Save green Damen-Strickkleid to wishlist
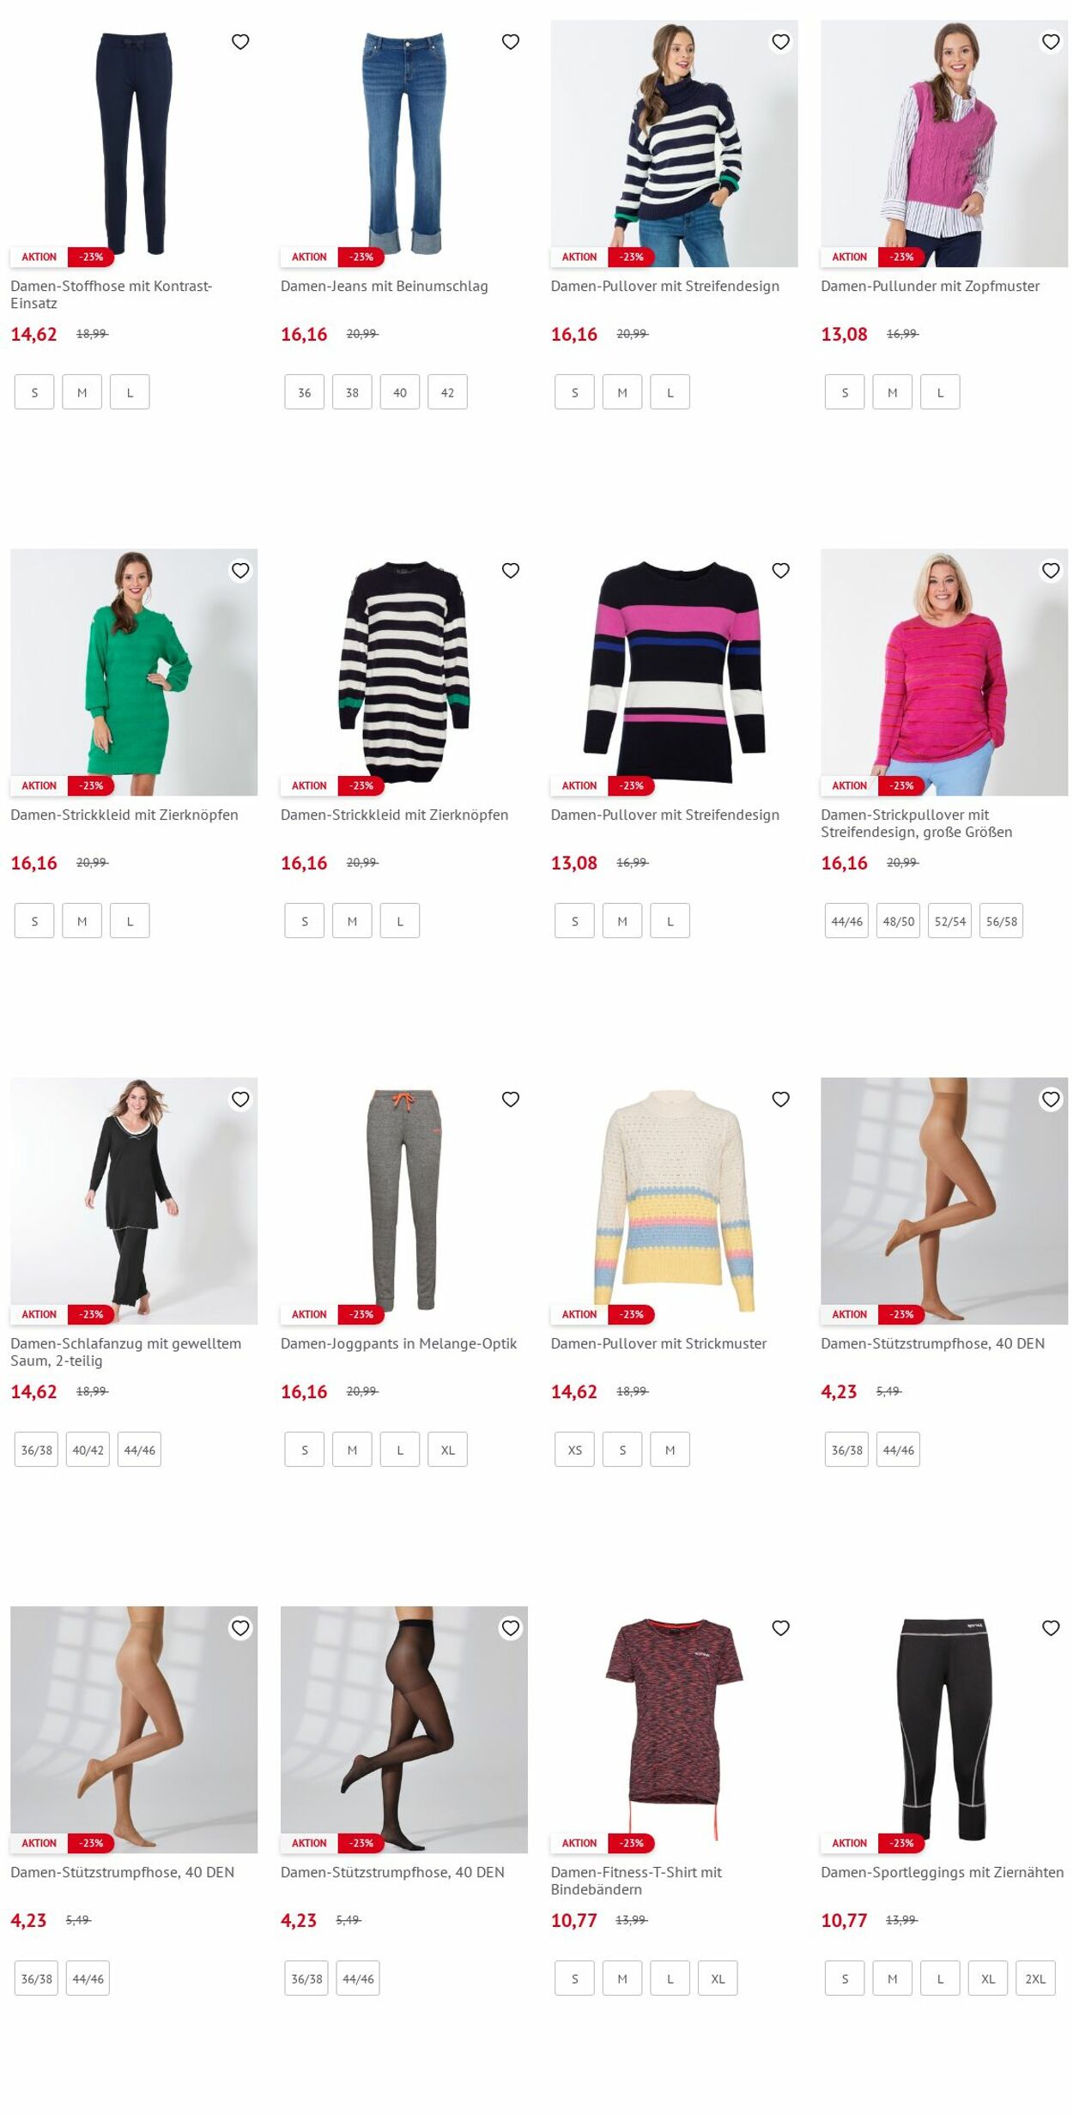Screen dimensions: 1073x2115 click(x=240, y=571)
